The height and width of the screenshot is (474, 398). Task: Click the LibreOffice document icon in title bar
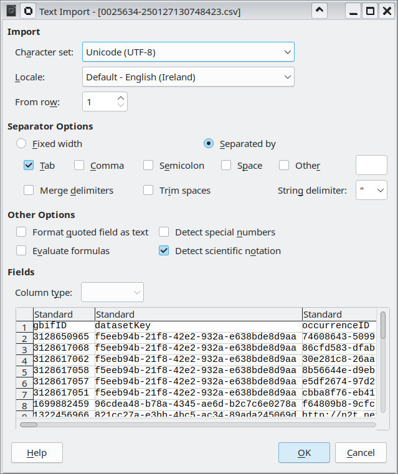[x=11, y=11]
